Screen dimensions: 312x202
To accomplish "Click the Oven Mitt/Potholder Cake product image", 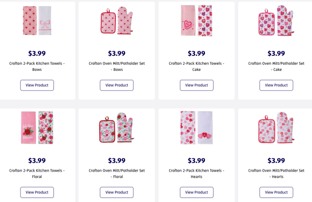I will point(276,21).
